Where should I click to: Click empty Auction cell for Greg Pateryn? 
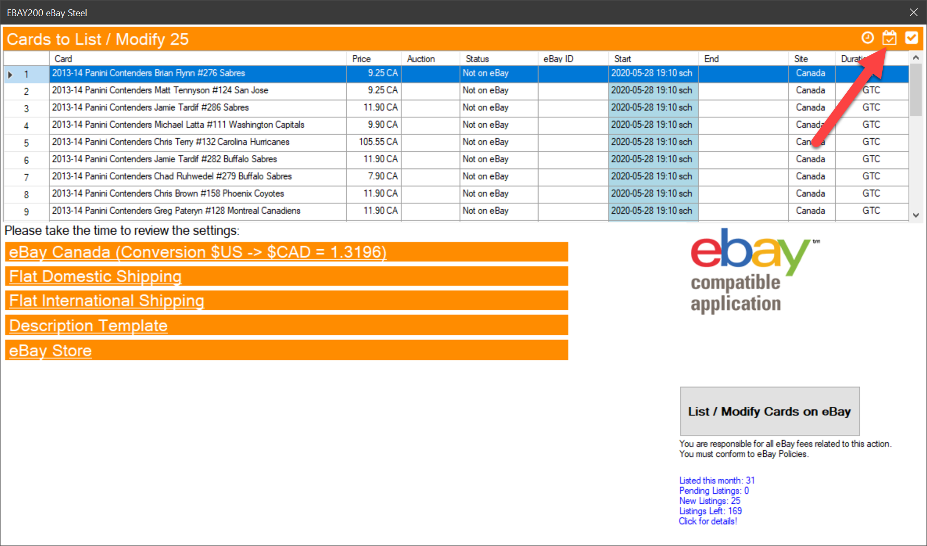tap(430, 211)
